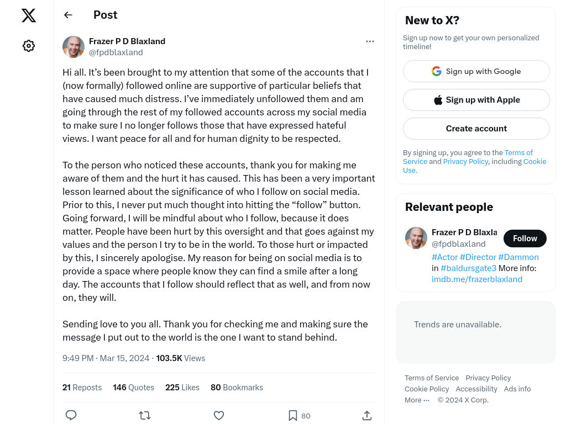View the 21 Reposts list
This screenshot has height=424, width=566.
pos(82,388)
